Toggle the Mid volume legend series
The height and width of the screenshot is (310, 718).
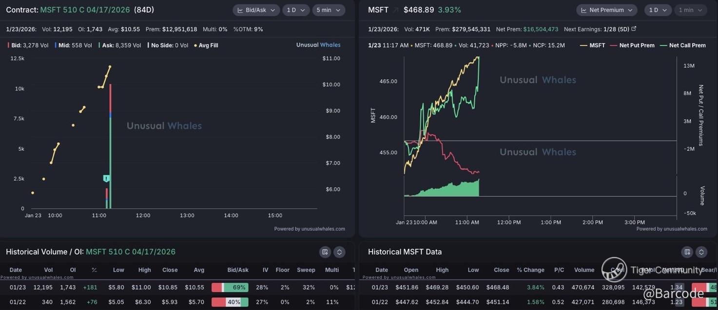(73, 45)
